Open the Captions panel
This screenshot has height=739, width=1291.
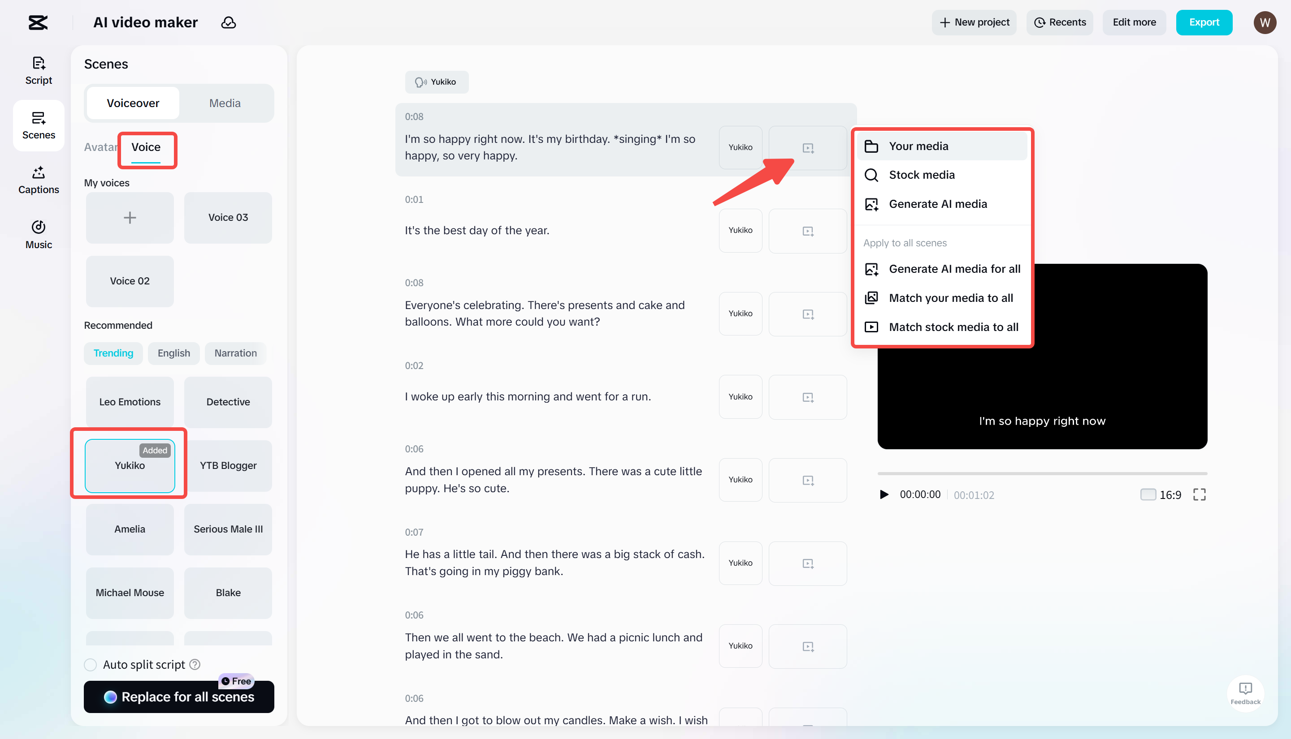point(38,180)
